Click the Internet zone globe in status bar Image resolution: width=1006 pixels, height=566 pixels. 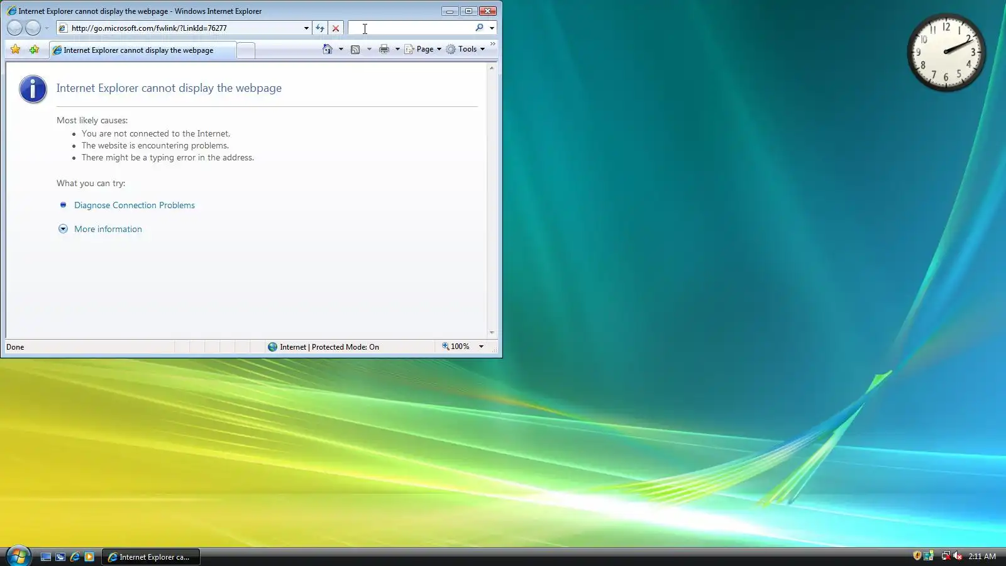coord(273,347)
